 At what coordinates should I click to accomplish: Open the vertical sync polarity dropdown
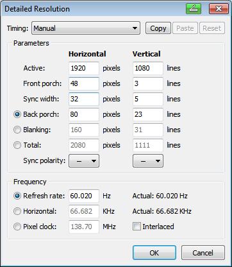tap(148, 161)
